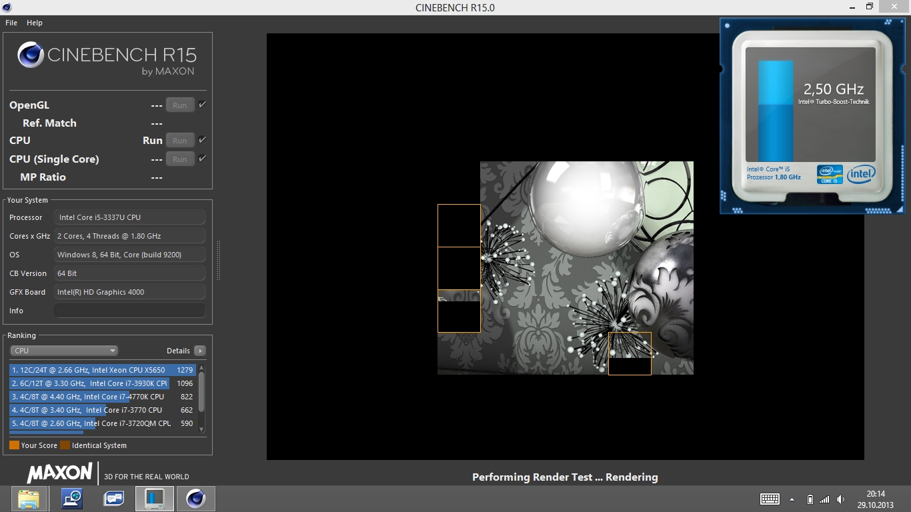Open the Turbo Boost monitor taskbar icon
Image resolution: width=911 pixels, height=512 pixels.
click(x=155, y=499)
